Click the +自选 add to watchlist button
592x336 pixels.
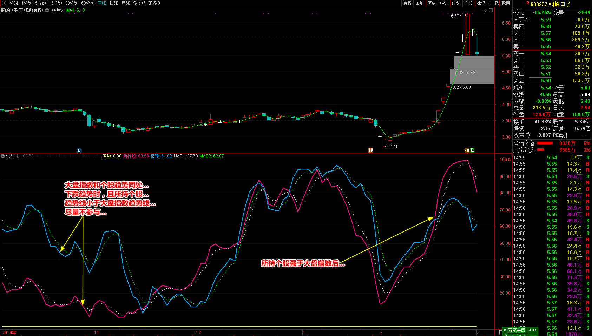(493, 3)
